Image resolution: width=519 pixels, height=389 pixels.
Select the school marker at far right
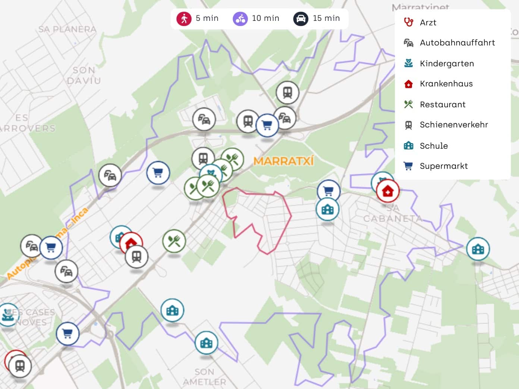tap(478, 249)
